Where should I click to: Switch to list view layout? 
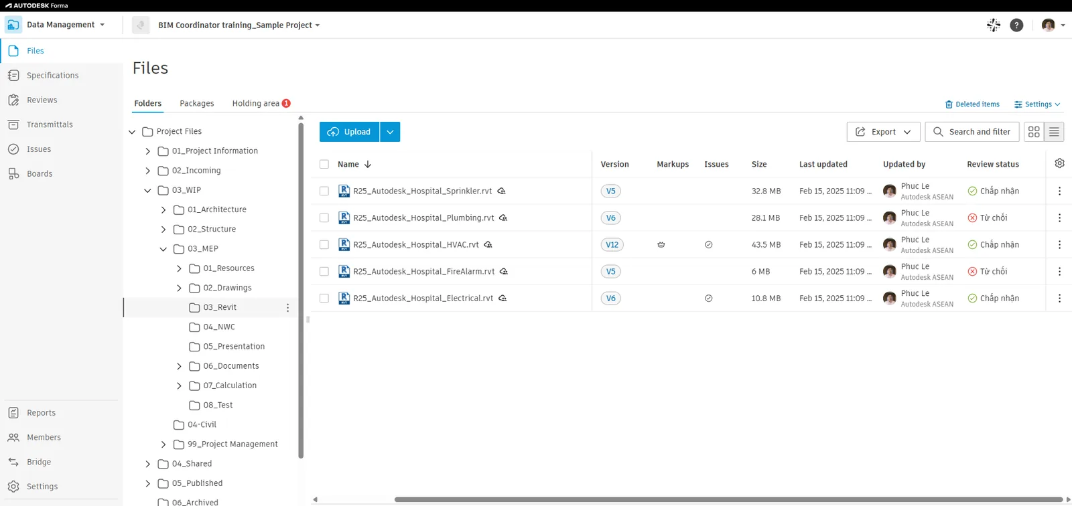[1054, 132]
